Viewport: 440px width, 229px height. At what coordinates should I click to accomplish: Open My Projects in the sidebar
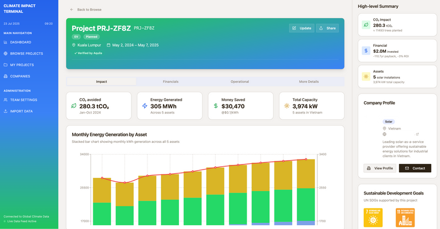(x=22, y=65)
